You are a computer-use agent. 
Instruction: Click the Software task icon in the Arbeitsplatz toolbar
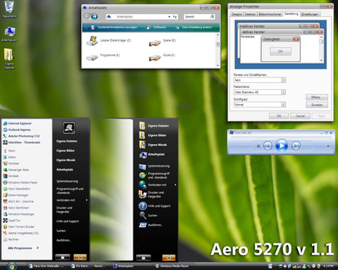click(149, 27)
